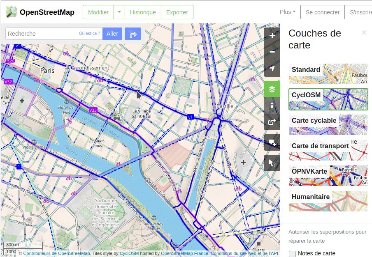Screen dimensions: 372x257
Task: Select the Carte de transport layer
Action: click(328, 150)
